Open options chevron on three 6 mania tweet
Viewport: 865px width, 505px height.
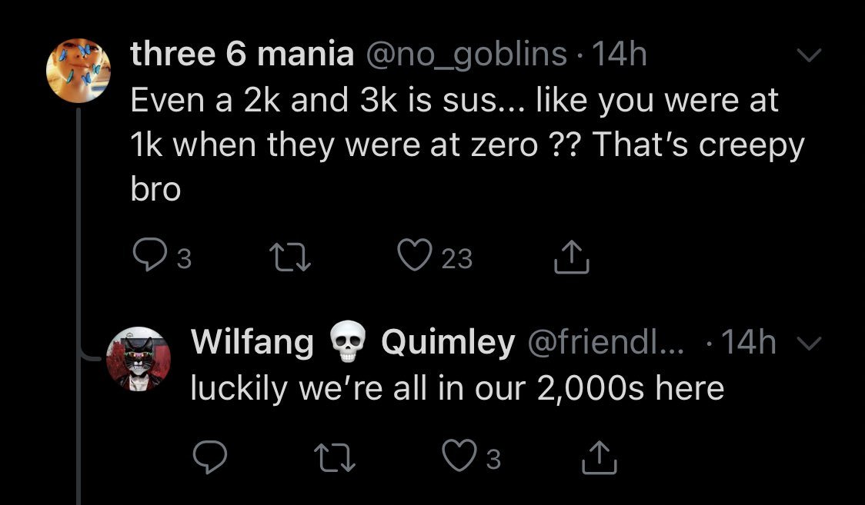point(809,56)
